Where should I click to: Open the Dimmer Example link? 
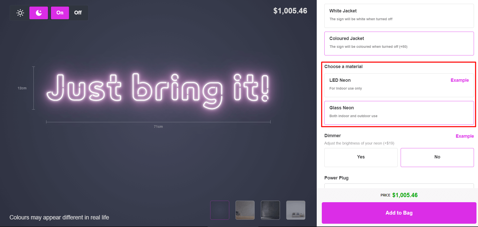click(x=465, y=136)
